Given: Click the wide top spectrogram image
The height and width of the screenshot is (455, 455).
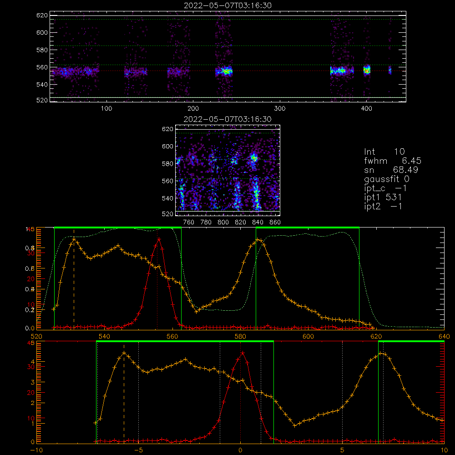Looking at the screenshot, I should (228, 56).
